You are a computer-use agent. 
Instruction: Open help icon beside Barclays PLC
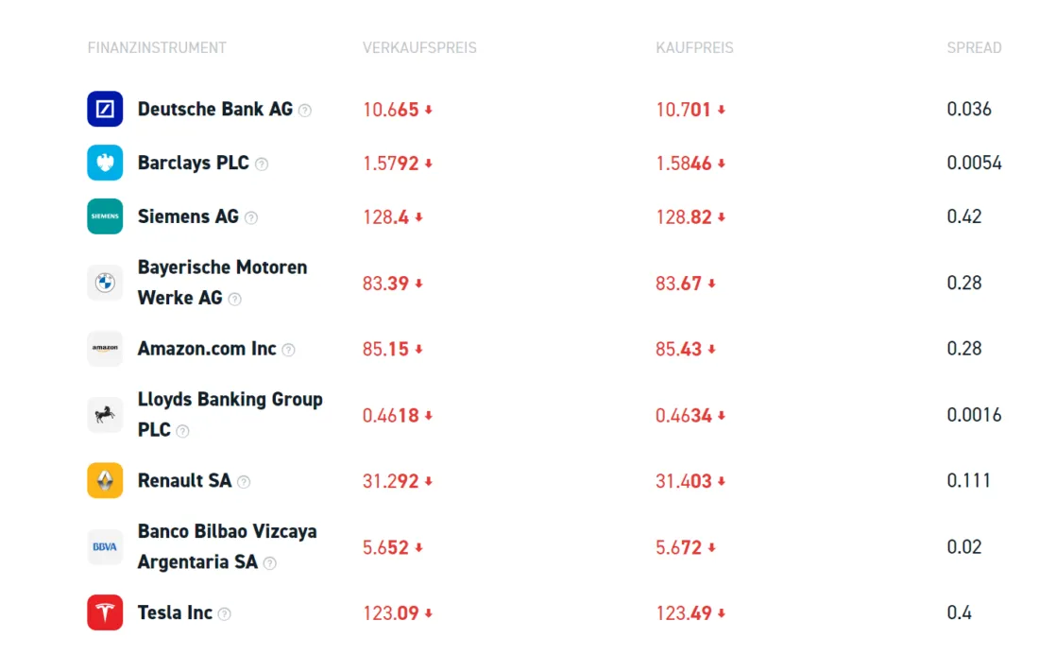point(262,164)
